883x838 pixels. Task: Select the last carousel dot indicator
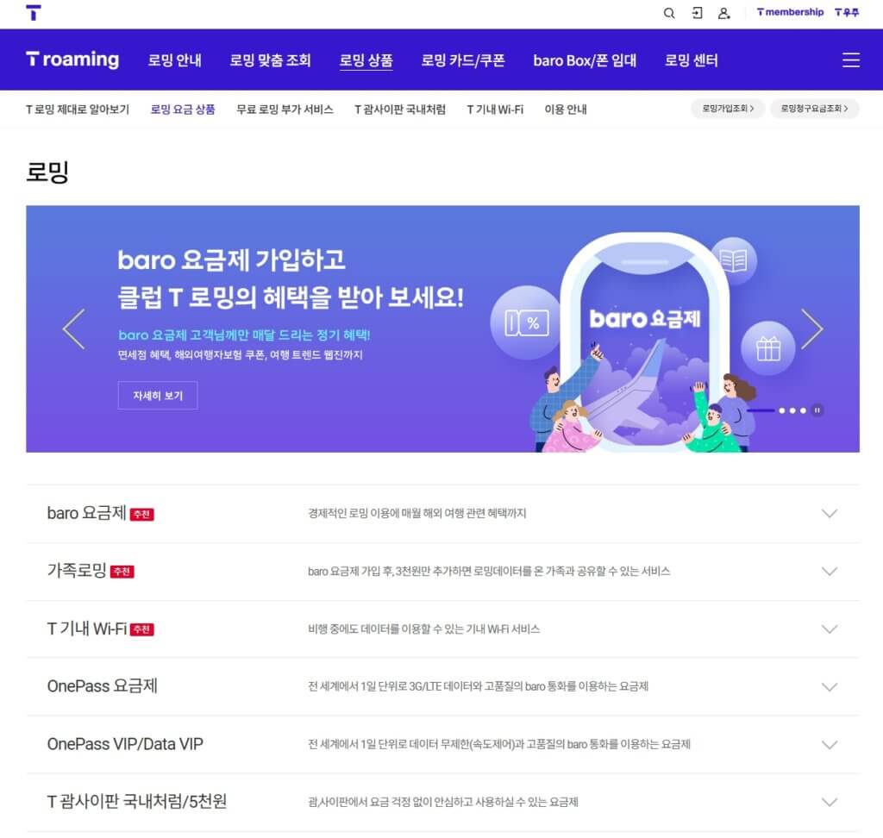(803, 410)
